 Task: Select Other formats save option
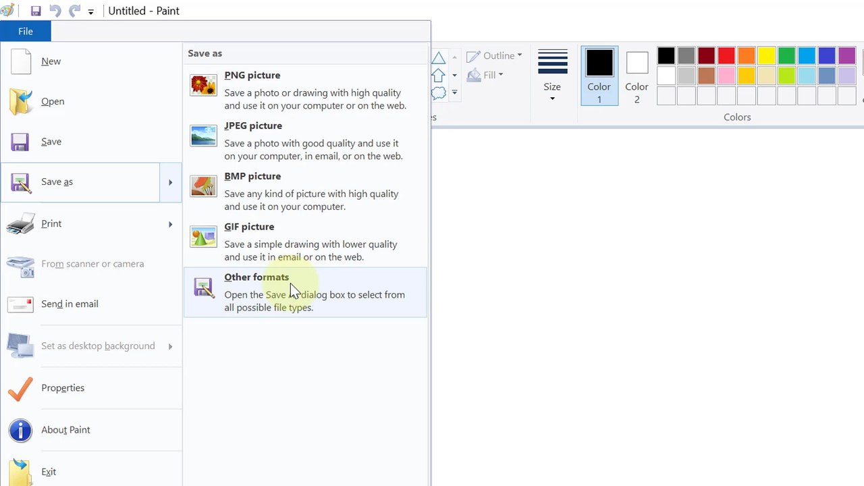[x=305, y=292]
